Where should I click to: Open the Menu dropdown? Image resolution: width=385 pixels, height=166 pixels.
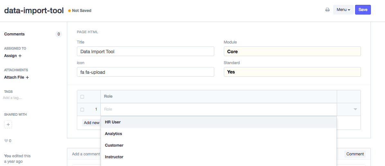(343, 10)
